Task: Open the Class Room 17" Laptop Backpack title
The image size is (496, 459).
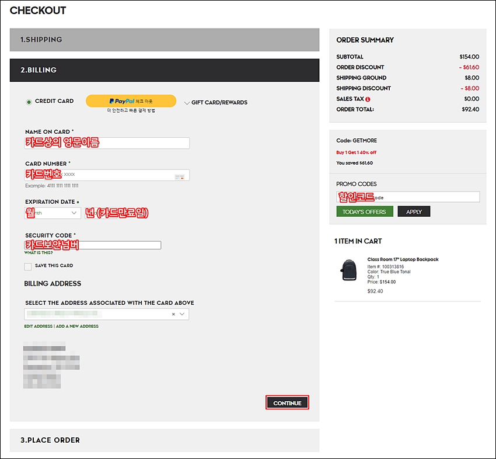Action: tap(403, 259)
